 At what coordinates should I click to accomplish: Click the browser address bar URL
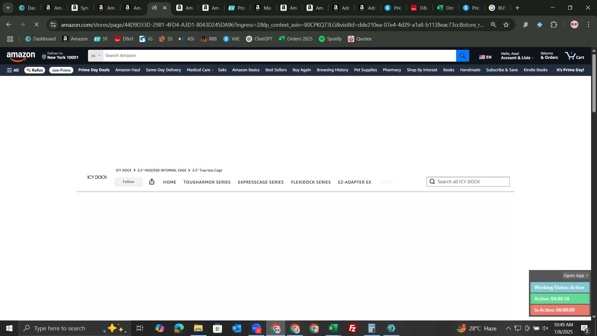point(272,25)
